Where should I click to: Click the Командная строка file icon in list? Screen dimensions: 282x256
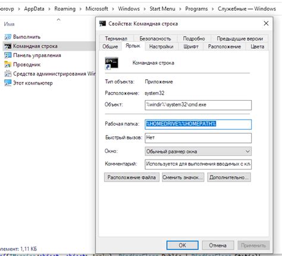8,46
